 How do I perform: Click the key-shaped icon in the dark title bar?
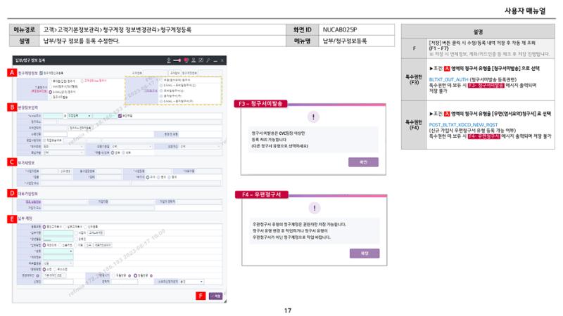point(177,60)
